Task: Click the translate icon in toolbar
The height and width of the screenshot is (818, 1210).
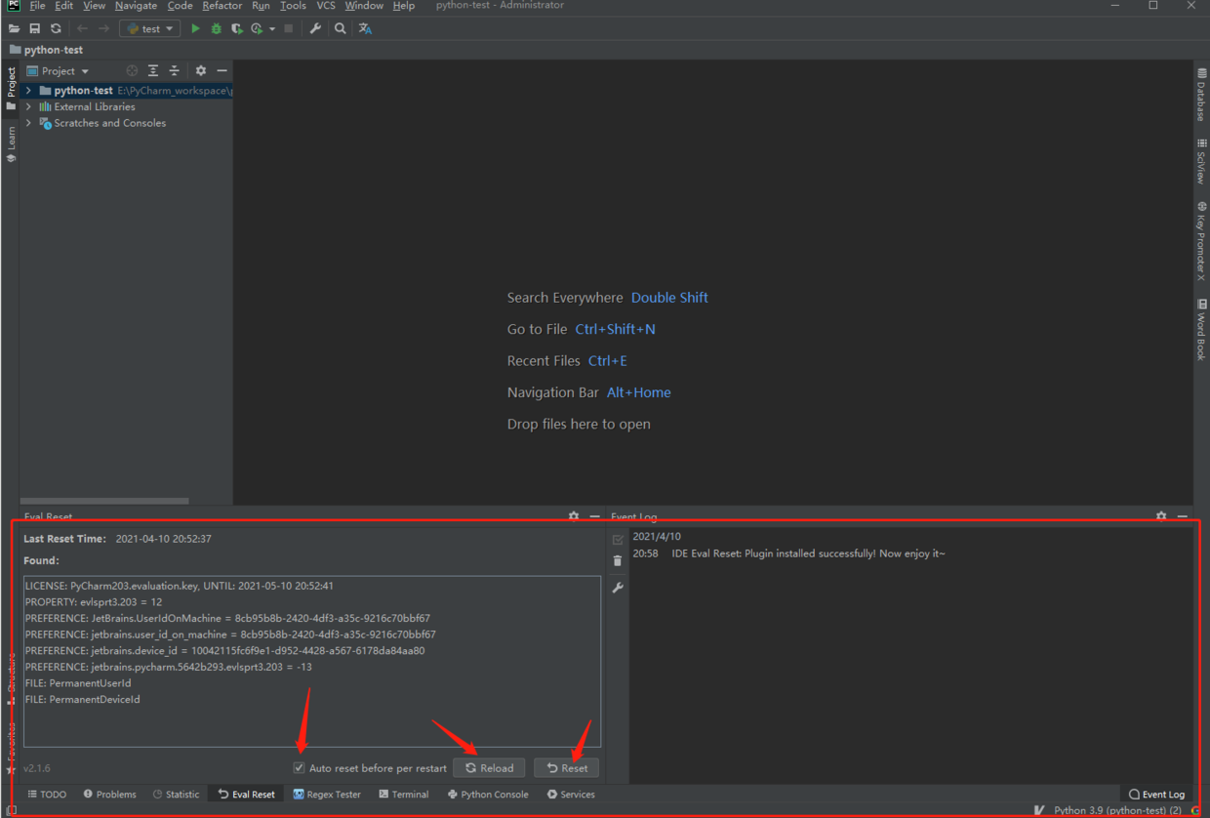Action: pos(365,29)
